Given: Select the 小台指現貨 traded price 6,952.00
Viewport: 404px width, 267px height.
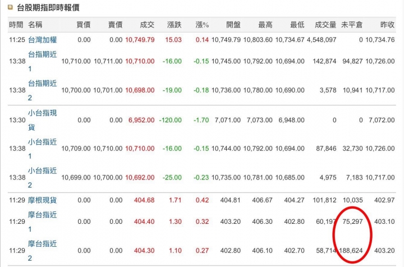Looking at the screenshot, I should click(x=141, y=120).
